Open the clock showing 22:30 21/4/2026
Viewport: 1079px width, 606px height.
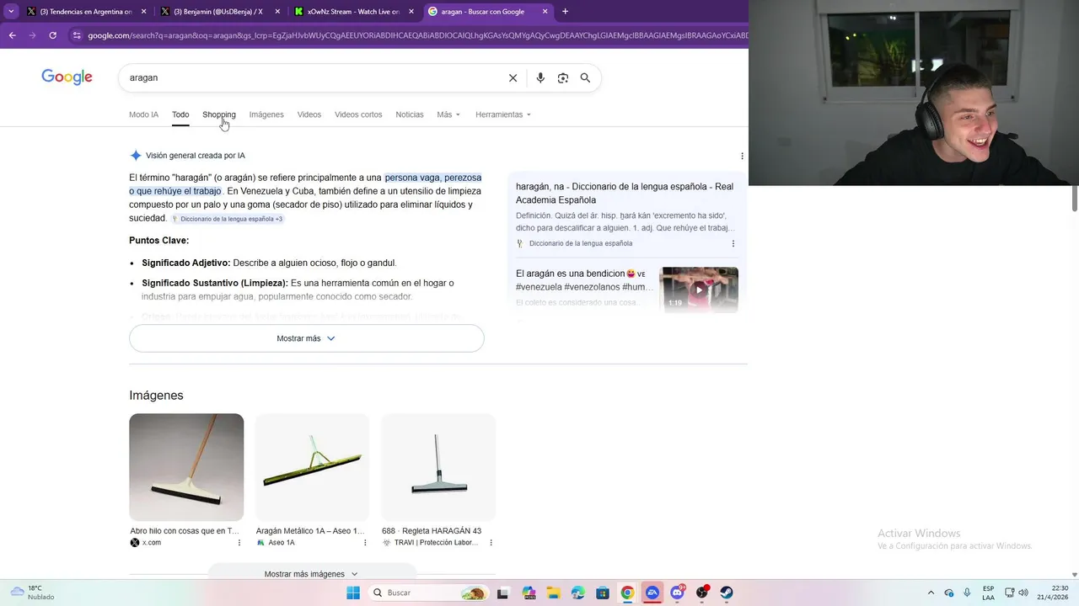1055,593
